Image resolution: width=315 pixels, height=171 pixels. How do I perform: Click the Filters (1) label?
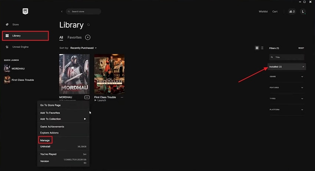(x=274, y=48)
